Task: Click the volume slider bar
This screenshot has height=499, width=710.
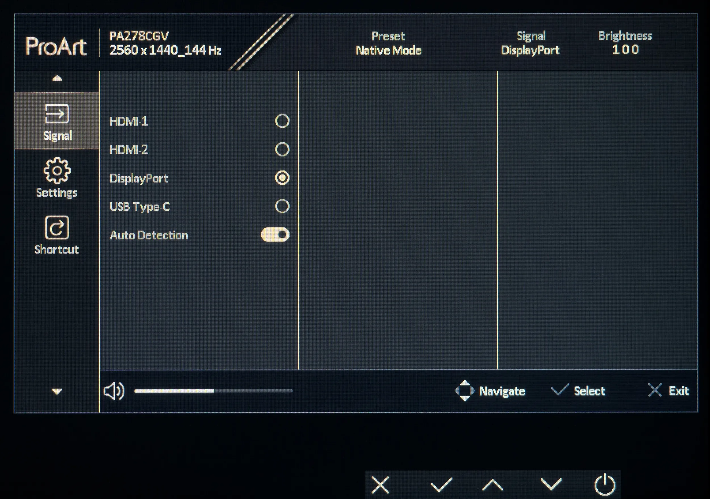Action: click(x=213, y=391)
